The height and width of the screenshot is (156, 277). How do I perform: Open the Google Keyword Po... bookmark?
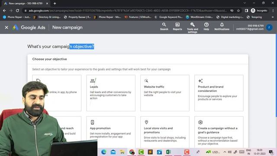tap(168, 17)
